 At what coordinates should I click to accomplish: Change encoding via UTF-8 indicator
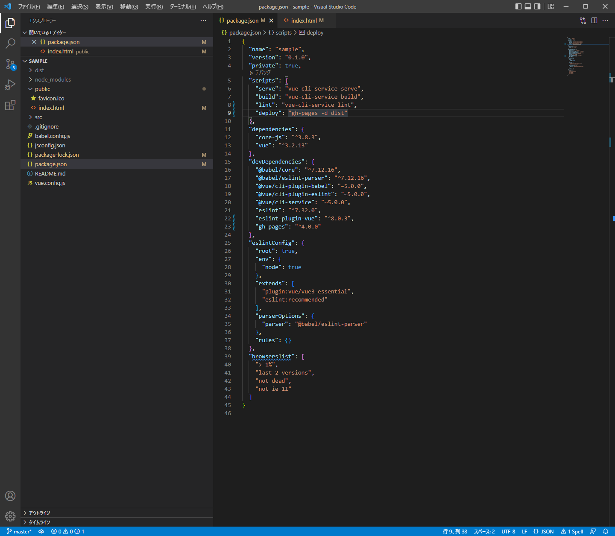(508, 531)
